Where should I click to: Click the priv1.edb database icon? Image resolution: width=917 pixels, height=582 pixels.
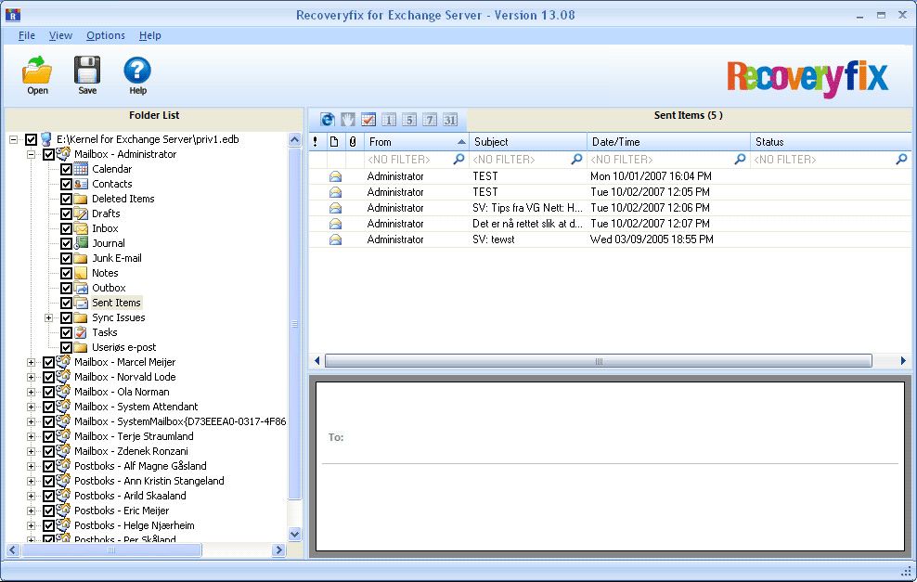pos(46,139)
